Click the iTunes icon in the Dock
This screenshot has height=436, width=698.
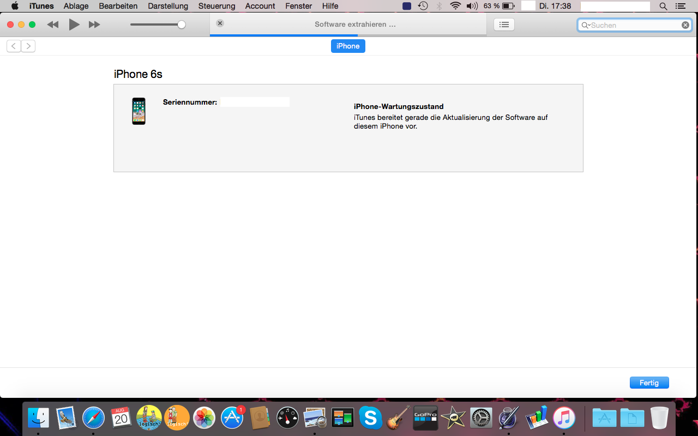coord(564,418)
